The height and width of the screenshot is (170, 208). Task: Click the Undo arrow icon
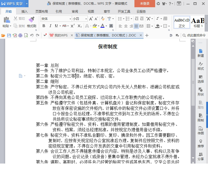(32, 35)
